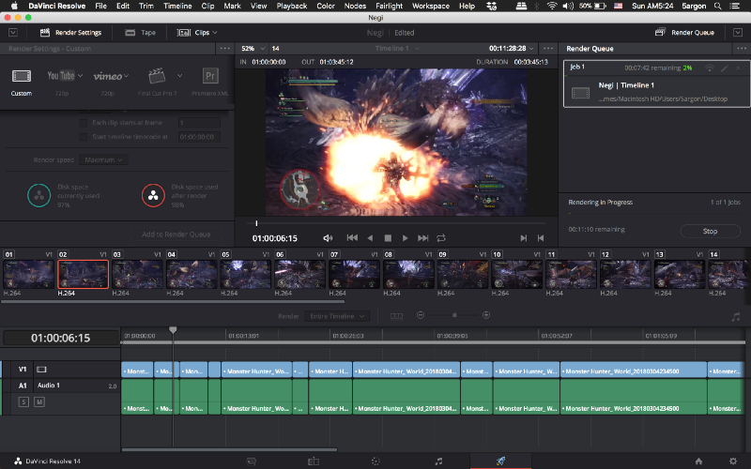Toggle the timeline view layout icon

[396, 316]
